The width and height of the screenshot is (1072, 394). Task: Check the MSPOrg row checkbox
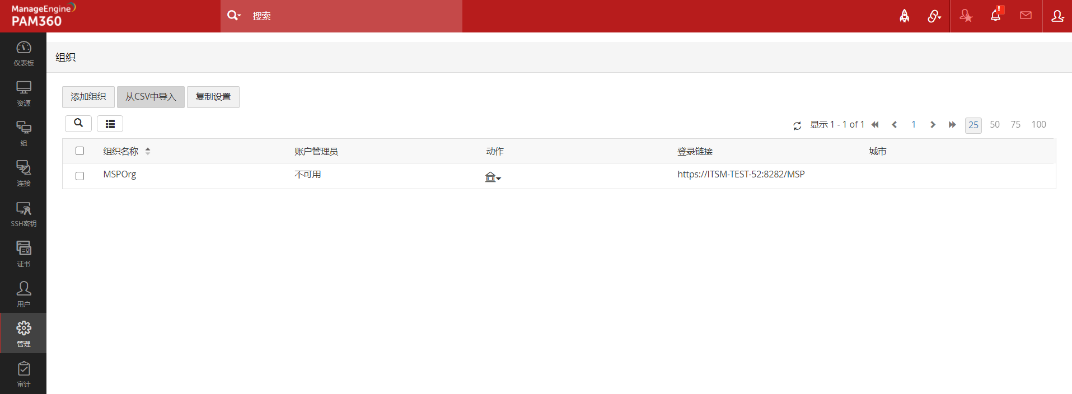click(79, 176)
